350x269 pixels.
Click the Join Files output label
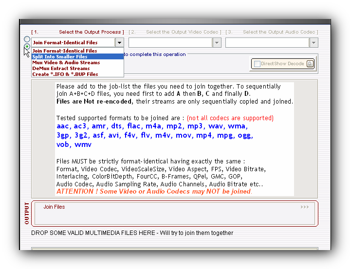[x=54, y=207]
